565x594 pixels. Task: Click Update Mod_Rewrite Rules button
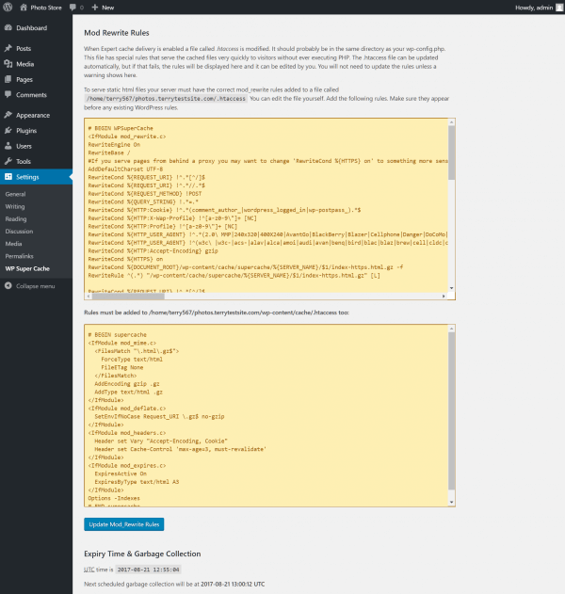click(x=124, y=524)
